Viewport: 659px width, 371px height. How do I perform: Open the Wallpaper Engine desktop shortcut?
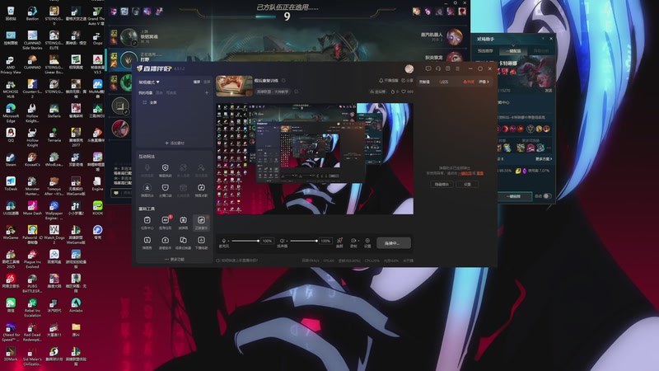click(x=54, y=210)
